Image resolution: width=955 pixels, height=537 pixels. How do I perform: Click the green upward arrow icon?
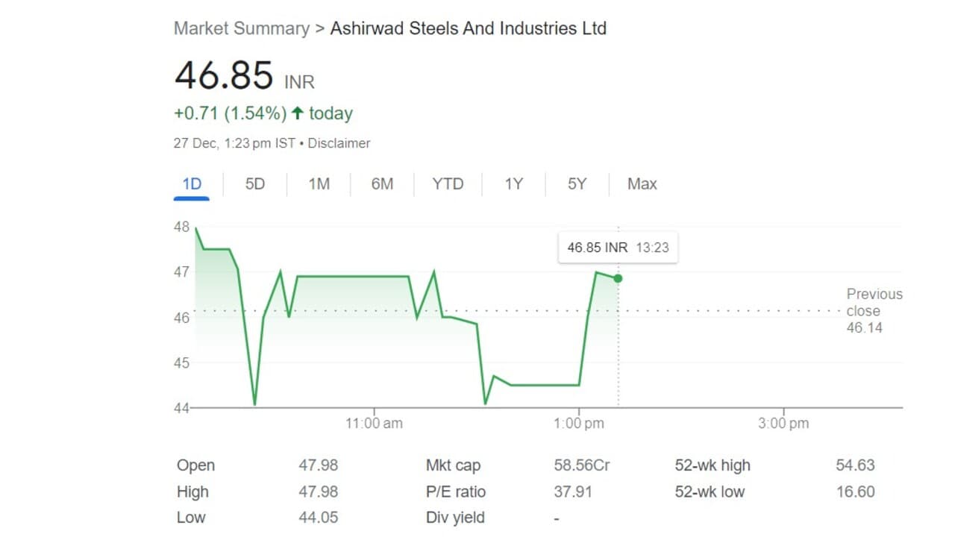click(x=298, y=113)
